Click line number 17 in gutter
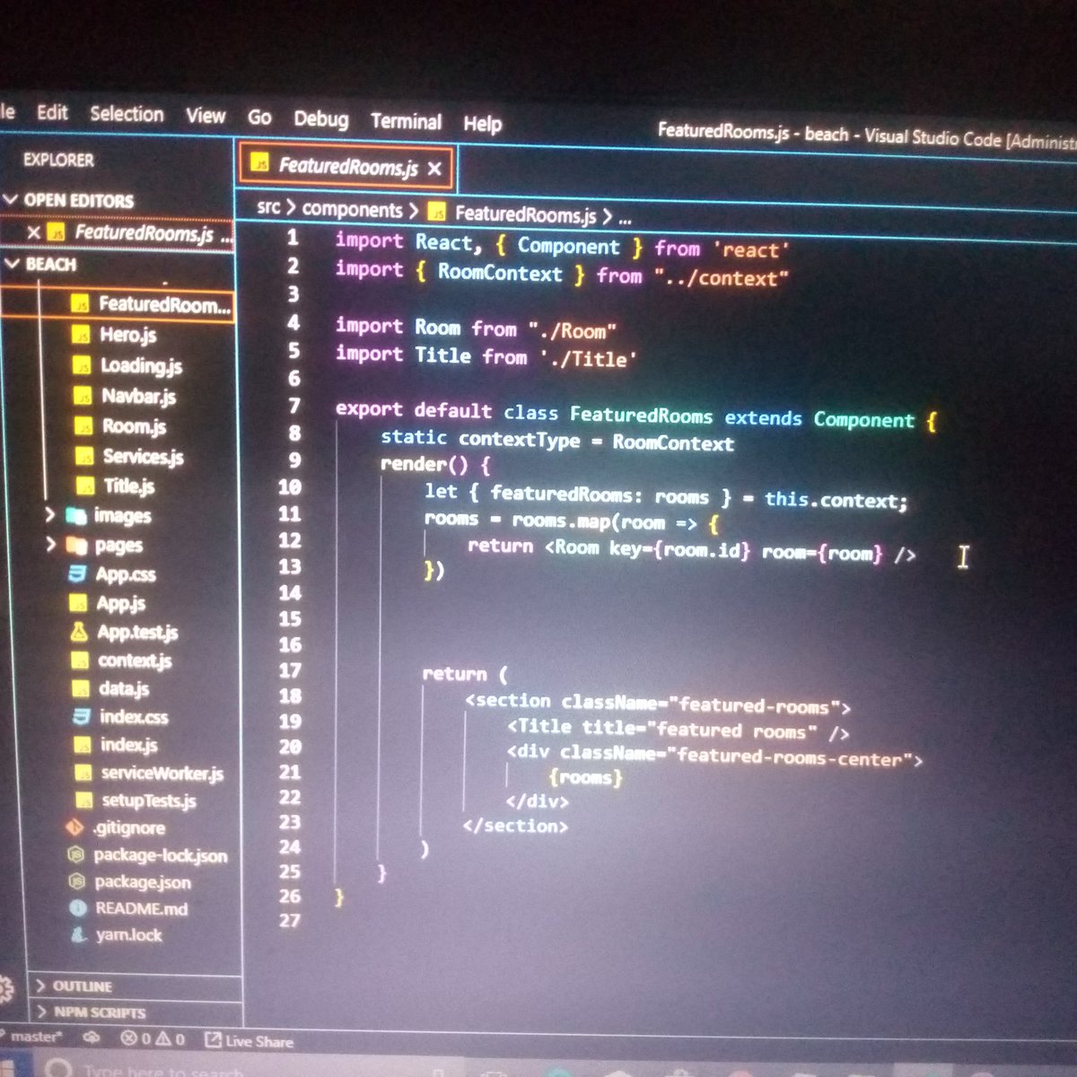1077x1077 pixels. coord(290,670)
